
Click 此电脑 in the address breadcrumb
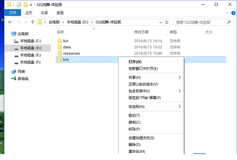54,22
